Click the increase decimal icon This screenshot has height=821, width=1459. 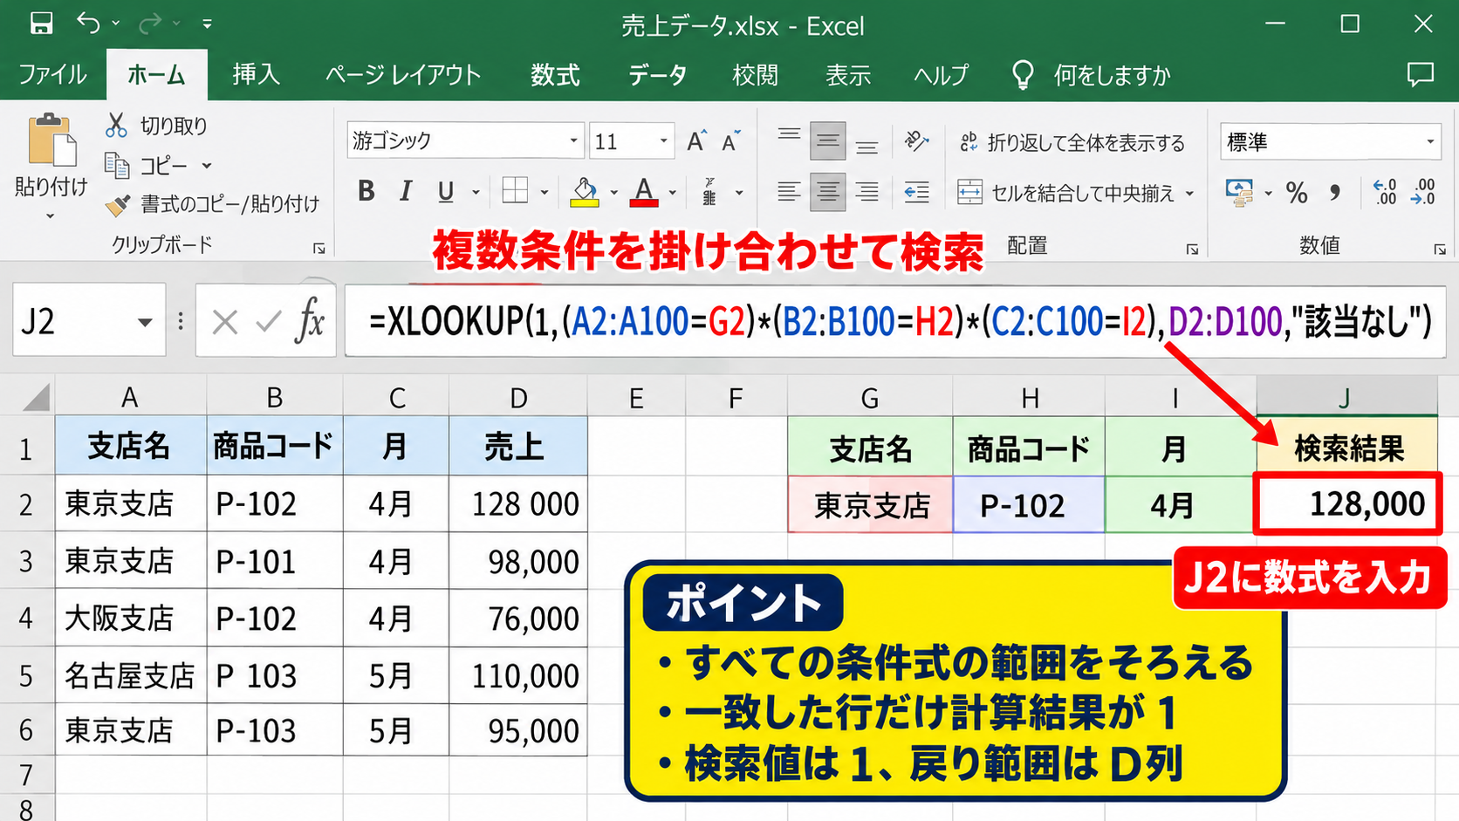pos(1385,192)
